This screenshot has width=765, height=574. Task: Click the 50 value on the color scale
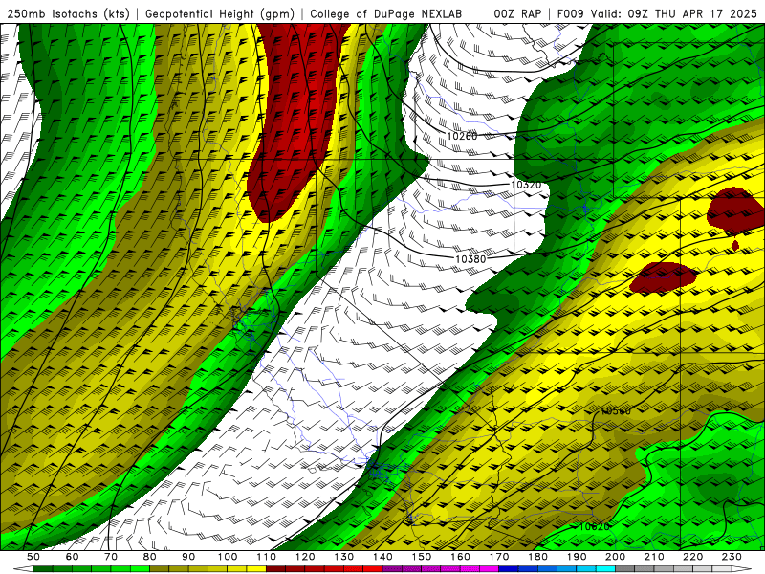(33, 557)
